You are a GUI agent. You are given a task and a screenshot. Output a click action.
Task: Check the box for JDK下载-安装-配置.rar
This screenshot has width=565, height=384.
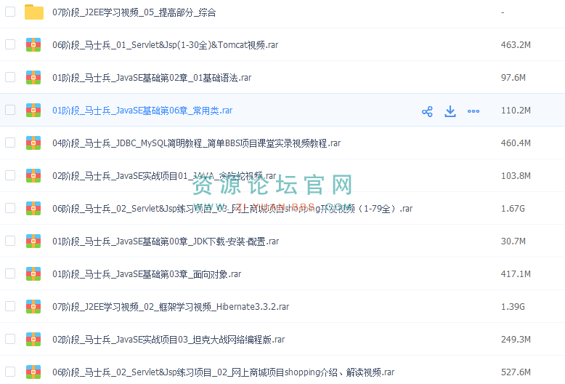coord(10,241)
